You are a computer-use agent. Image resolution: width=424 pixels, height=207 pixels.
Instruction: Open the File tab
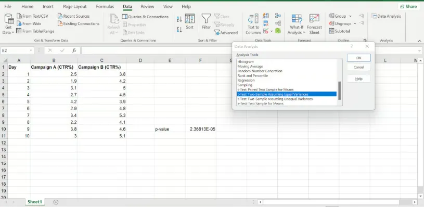pyautogui.click(x=8, y=6)
